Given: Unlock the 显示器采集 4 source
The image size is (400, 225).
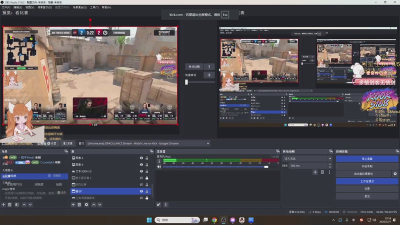Looking at the screenshot, I should point(147,178).
